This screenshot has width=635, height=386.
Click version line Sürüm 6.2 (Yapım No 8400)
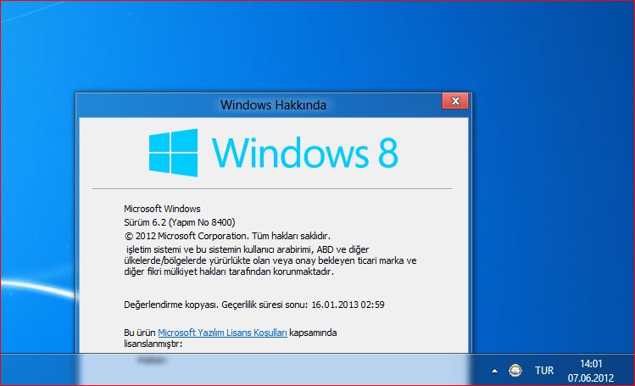[180, 222]
